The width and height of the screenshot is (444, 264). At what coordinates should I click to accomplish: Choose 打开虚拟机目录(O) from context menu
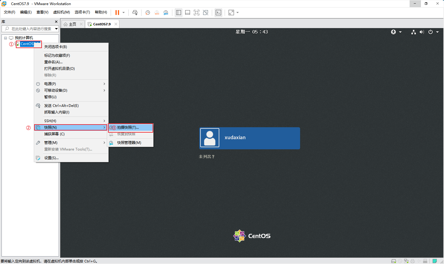[71, 69]
